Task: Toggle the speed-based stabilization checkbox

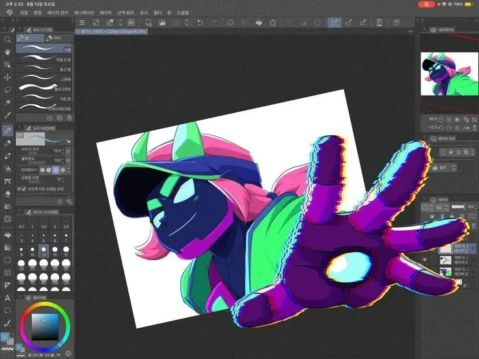Action: pyautogui.click(x=24, y=189)
